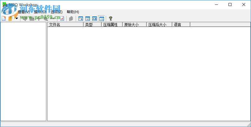Sort by the 压缩属性 column header
Screen dimensions: 251x127
tap(112, 25)
